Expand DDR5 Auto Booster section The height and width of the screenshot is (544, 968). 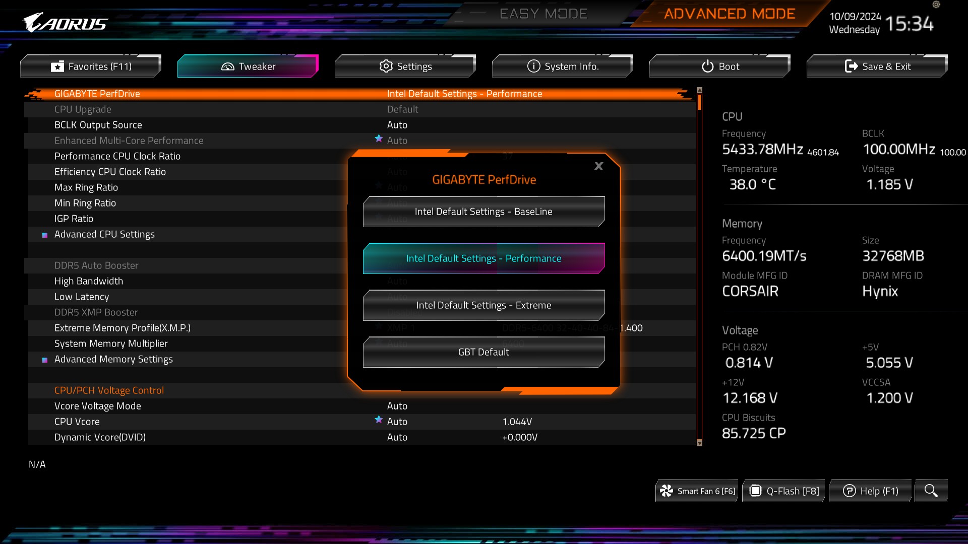point(96,265)
